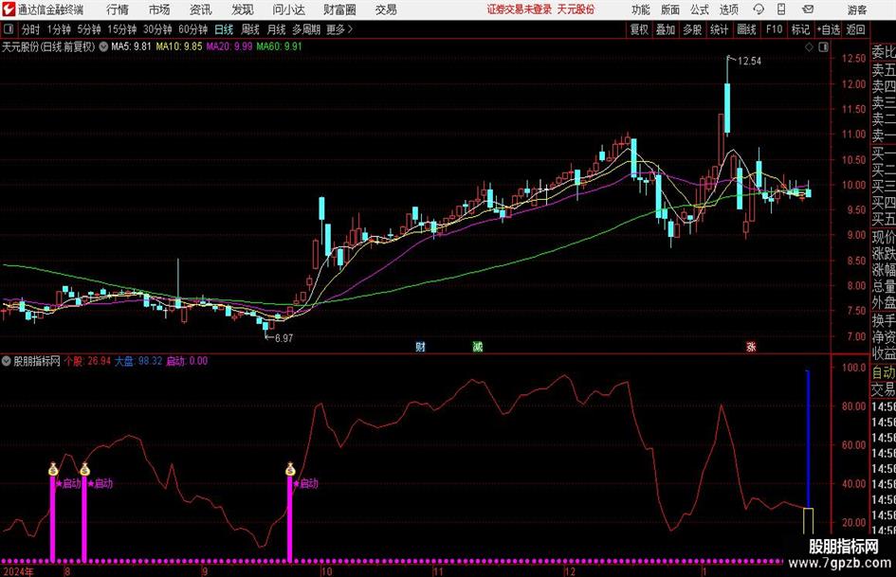Click the 个股: 26.94 indicator value
Viewport: 896px width, 577px height.
(87, 361)
